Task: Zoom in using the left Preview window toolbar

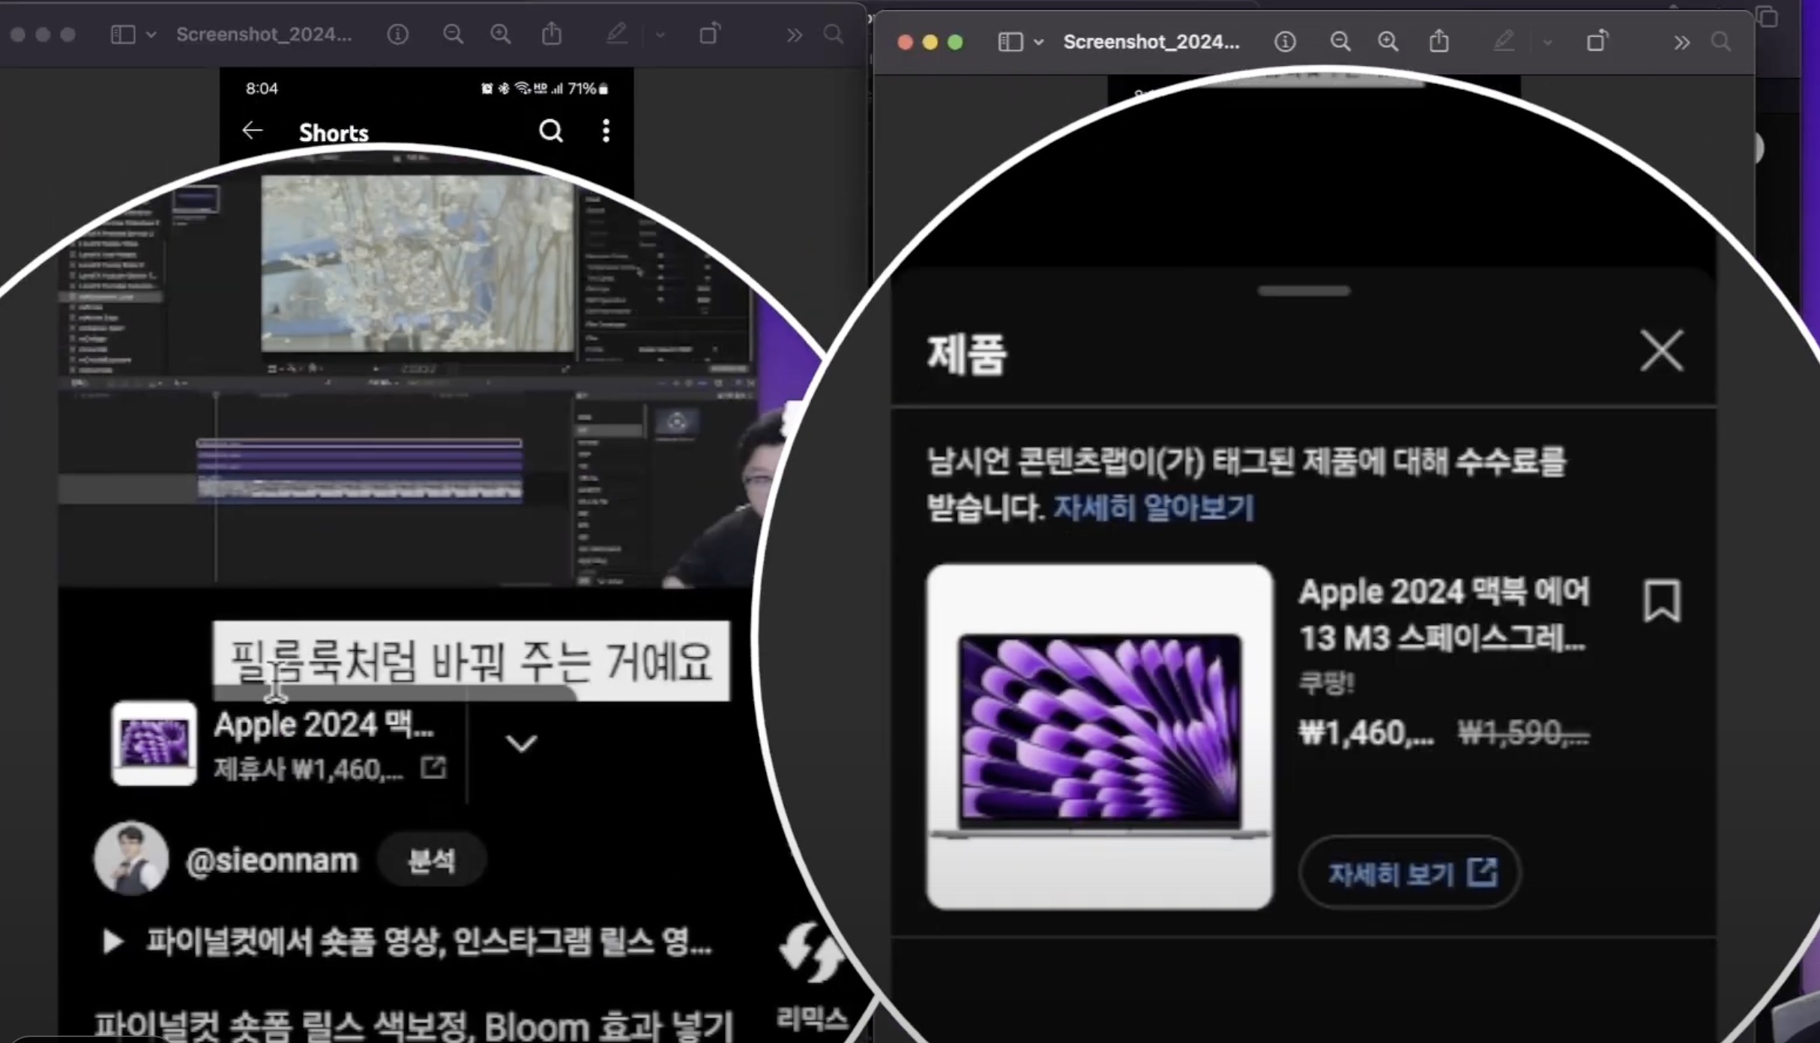Action: [501, 34]
